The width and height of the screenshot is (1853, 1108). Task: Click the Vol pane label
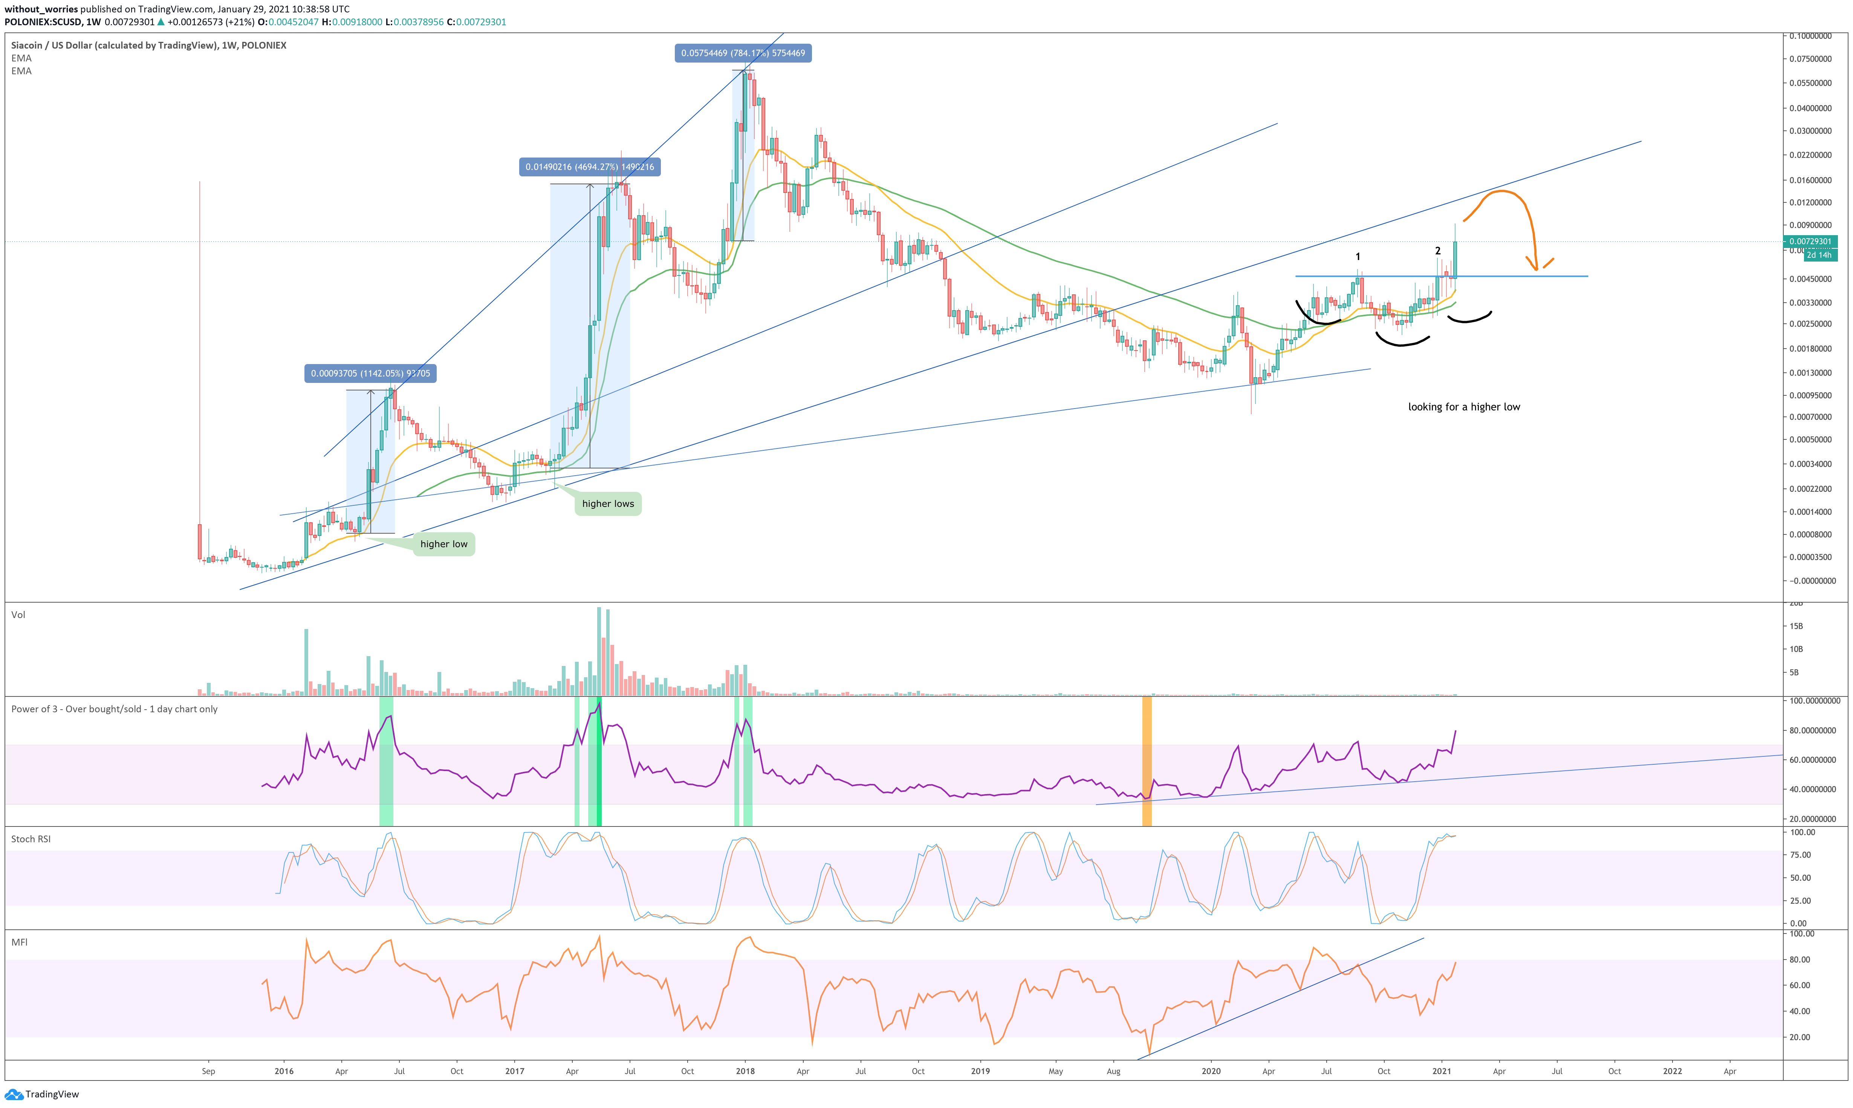pyautogui.click(x=18, y=615)
